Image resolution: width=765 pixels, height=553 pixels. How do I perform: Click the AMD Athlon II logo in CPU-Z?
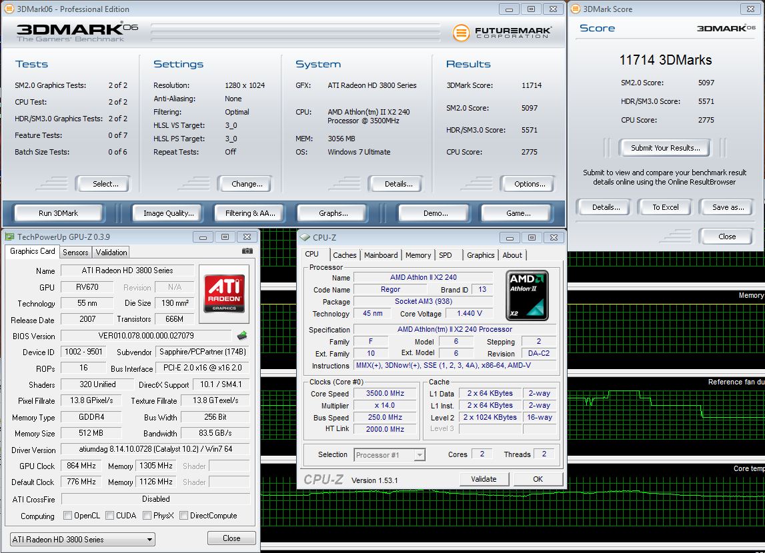527,295
